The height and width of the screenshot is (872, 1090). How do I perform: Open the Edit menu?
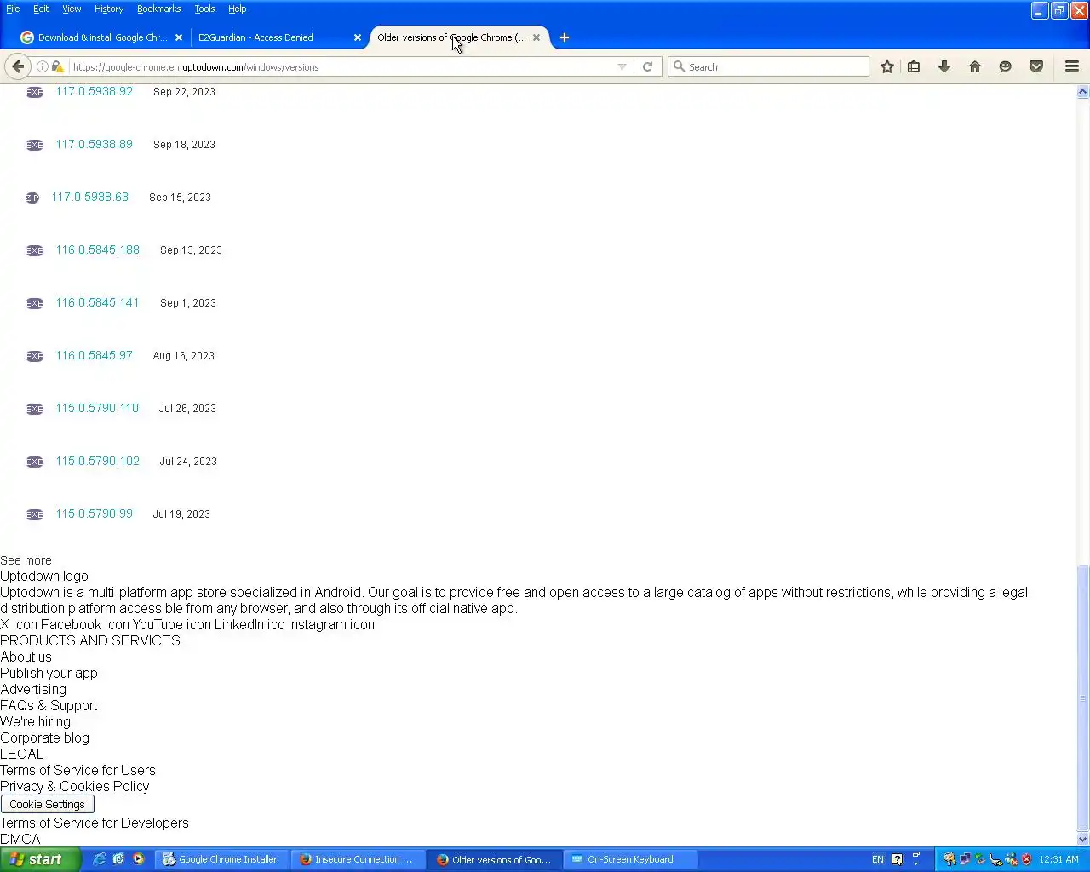pos(41,9)
